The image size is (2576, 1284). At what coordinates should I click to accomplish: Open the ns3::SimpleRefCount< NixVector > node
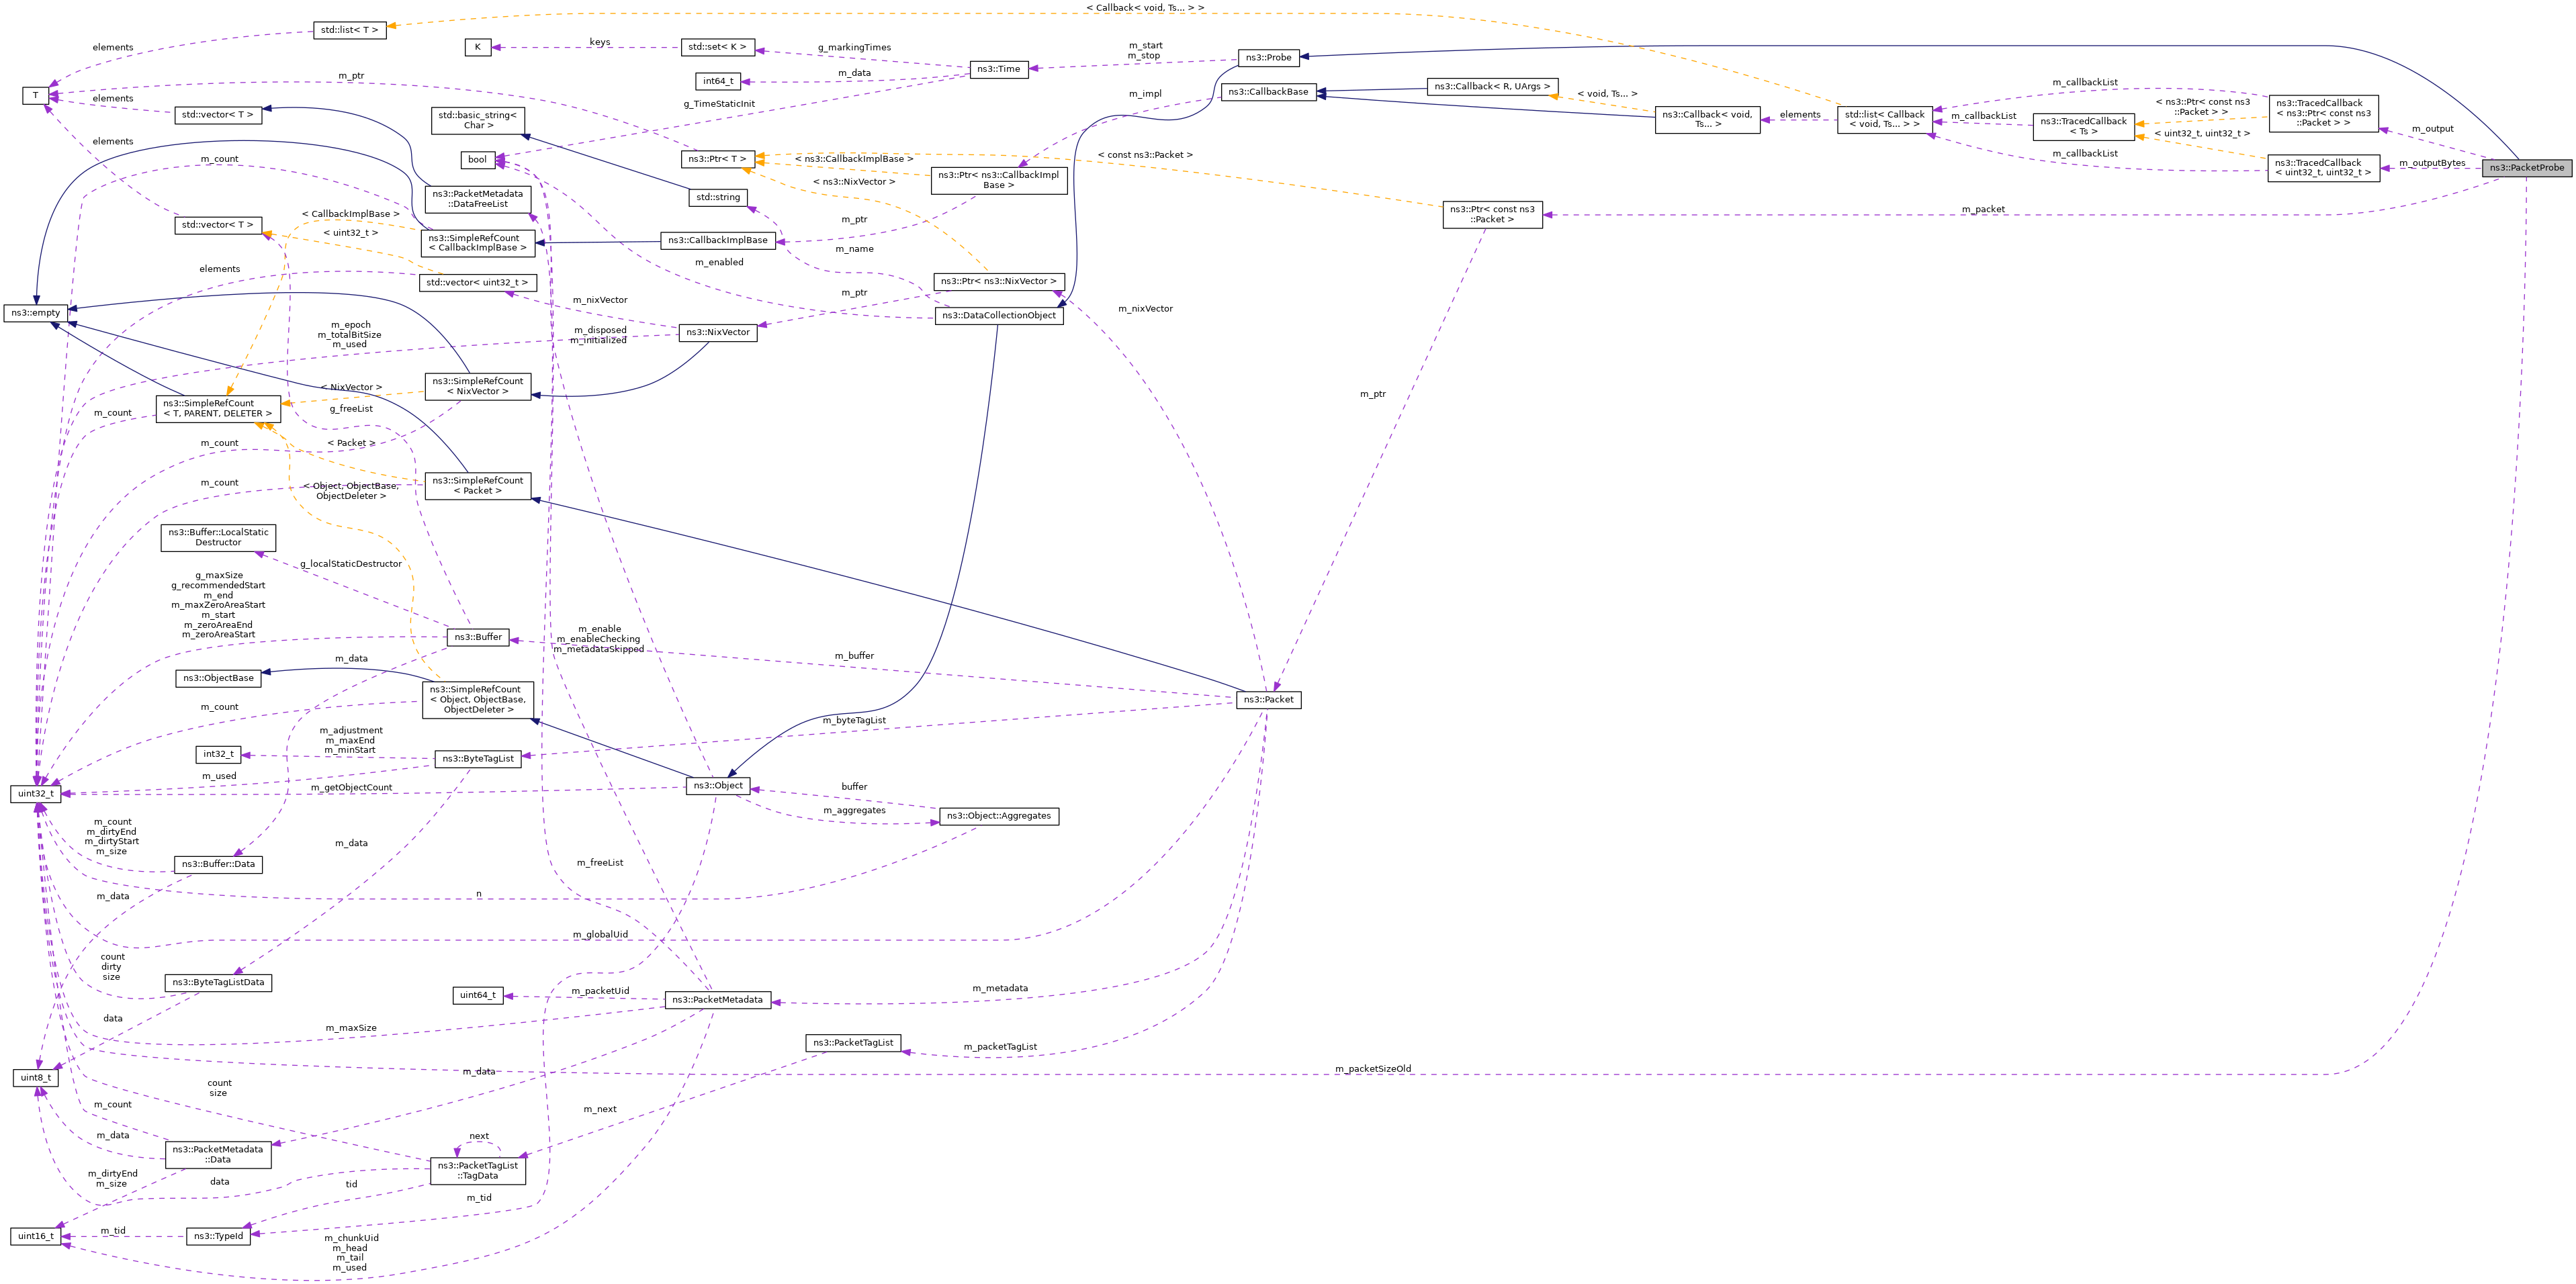(x=478, y=387)
